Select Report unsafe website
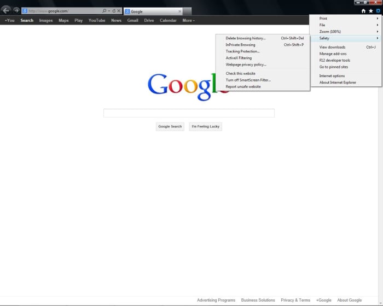Screen dimensions: 383x306 [x=263, y=87]
